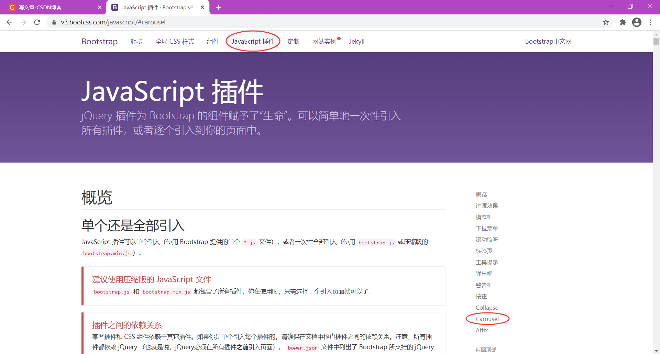Open the 组件 navigation item

pos(213,42)
